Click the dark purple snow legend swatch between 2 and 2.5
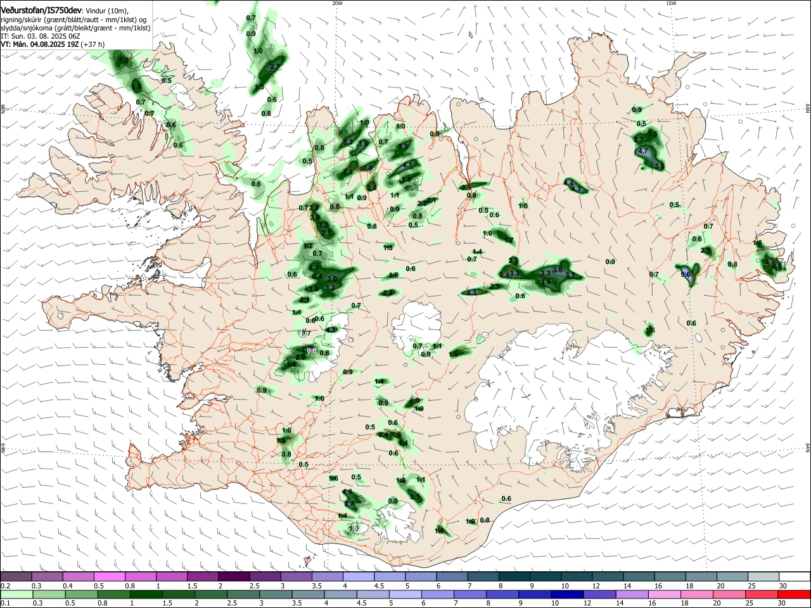Viewport: 811px width, 608px height. pyautogui.click(x=234, y=577)
